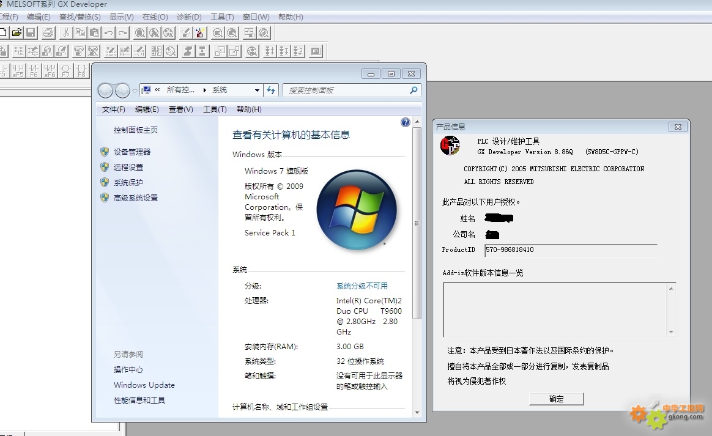Open the 诊断(D) menu
712x436 pixels.
189,17
